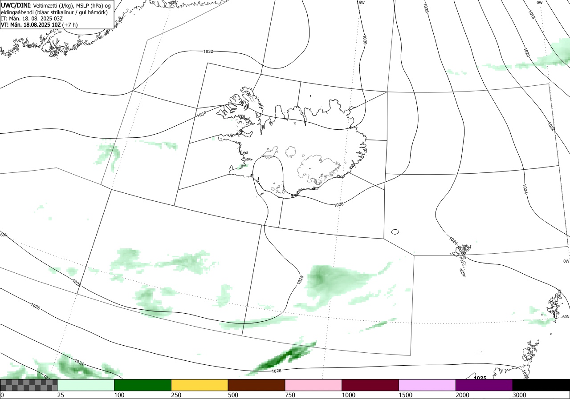This screenshot has width=570, height=399.
Task: Click the legend value 1000
Action: (x=349, y=395)
